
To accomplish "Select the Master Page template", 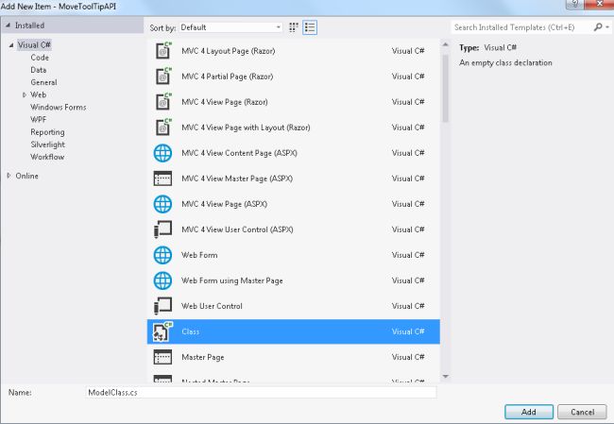I will coord(293,357).
